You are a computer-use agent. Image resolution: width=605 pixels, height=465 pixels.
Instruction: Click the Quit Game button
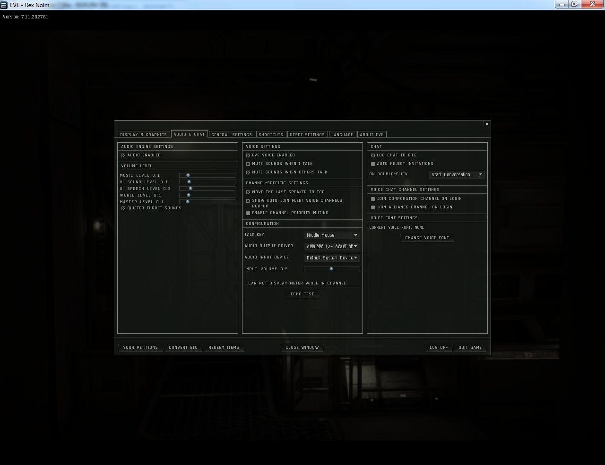470,347
